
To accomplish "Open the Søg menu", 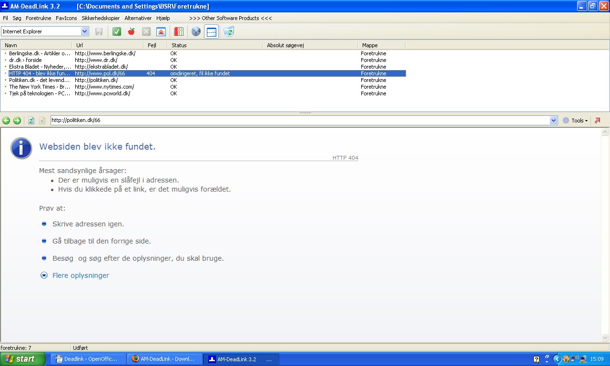I will click(x=17, y=18).
